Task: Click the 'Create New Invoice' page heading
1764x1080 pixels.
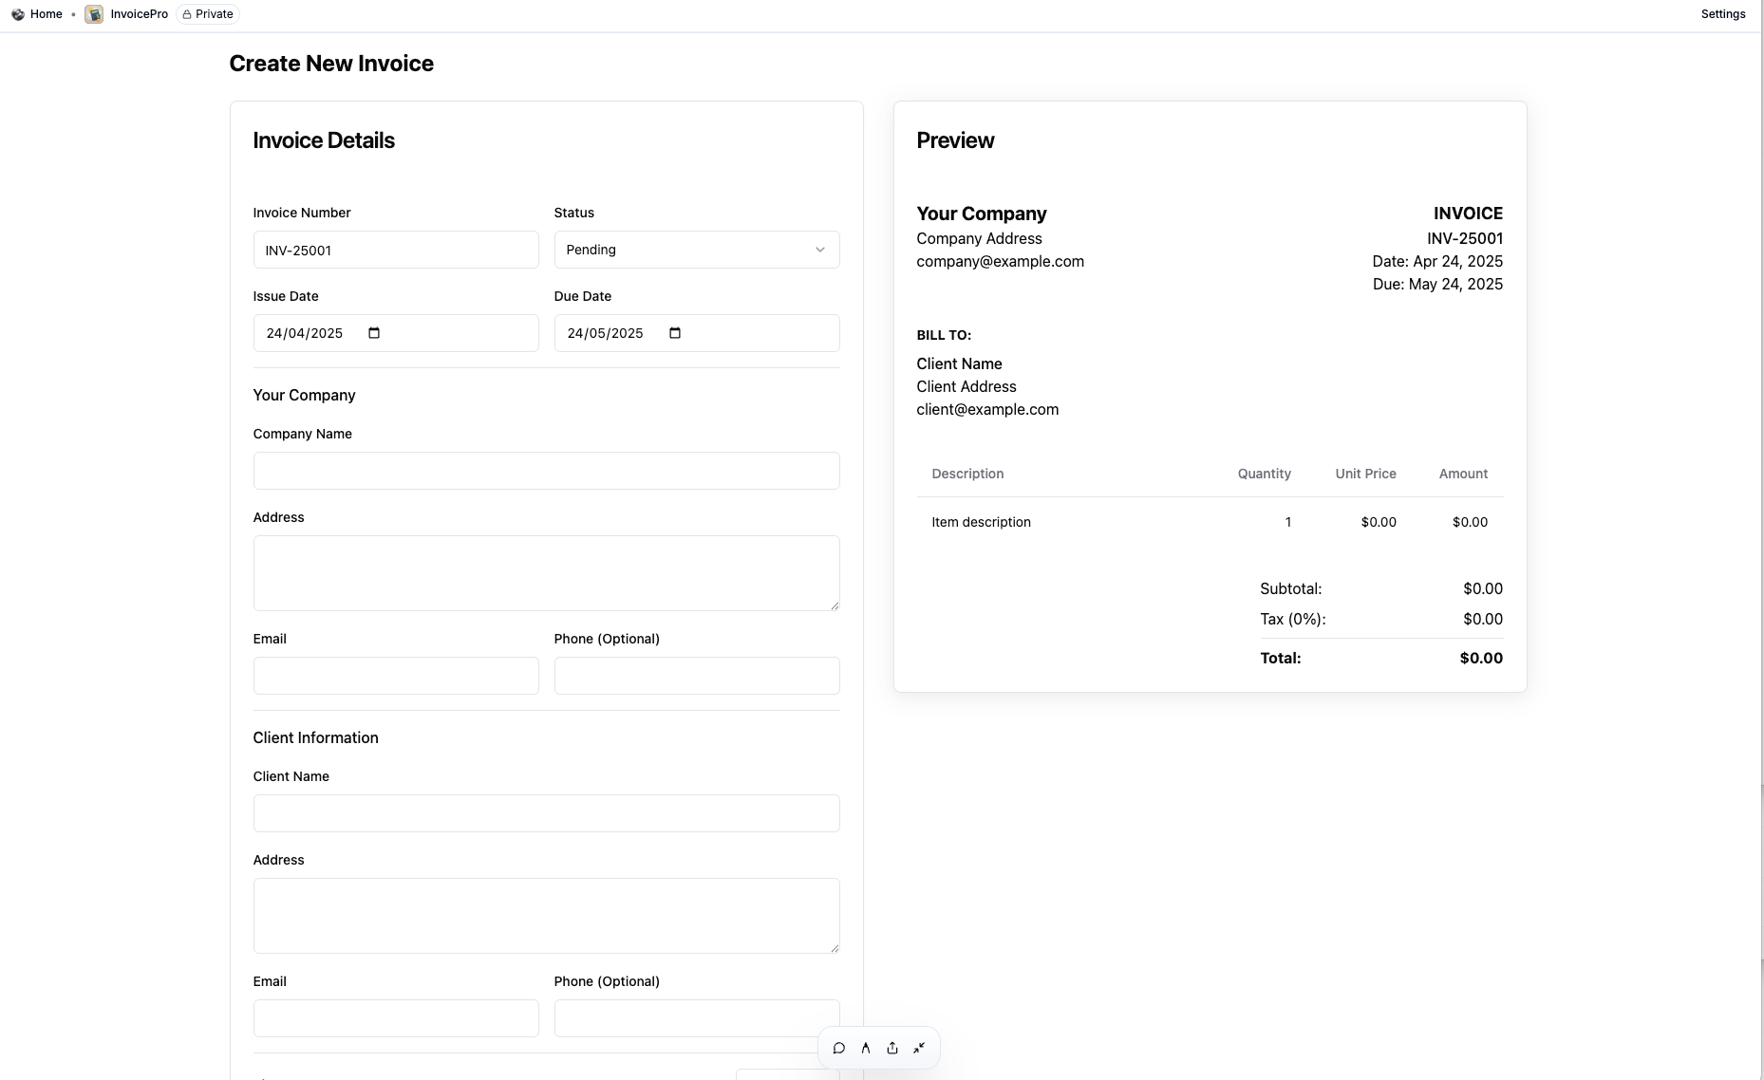Action: (x=331, y=64)
